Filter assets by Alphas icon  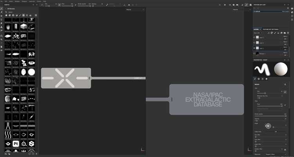24,15
